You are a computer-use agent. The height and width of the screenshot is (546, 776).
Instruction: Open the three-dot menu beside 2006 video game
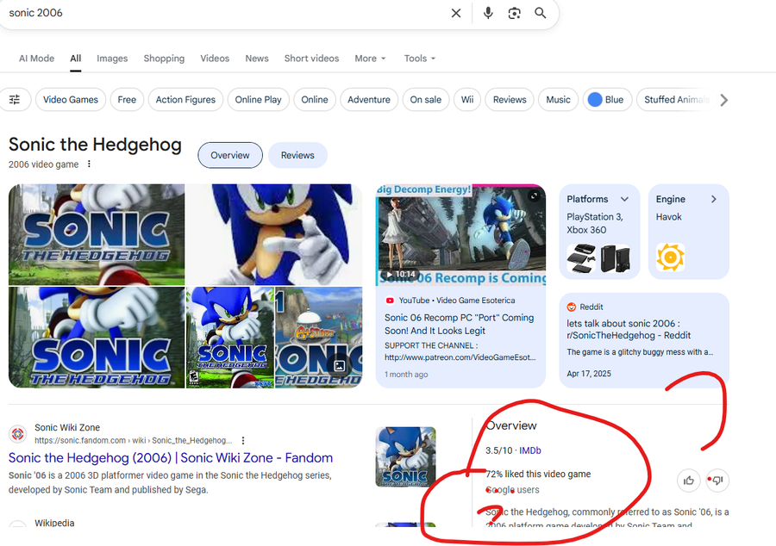89,164
